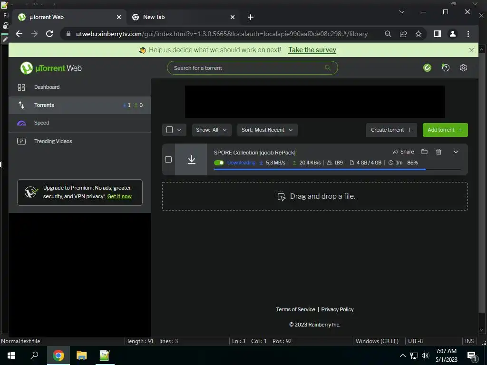Go to the Speed sidebar page
The image size is (487, 365).
click(x=80, y=123)
